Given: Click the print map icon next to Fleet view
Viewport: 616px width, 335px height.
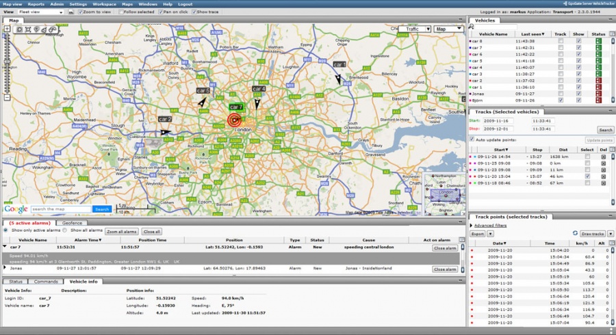Looking at the screenshot, I should coord(71,12).
